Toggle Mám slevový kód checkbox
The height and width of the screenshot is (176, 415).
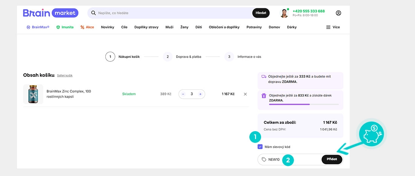click(260, 147)
